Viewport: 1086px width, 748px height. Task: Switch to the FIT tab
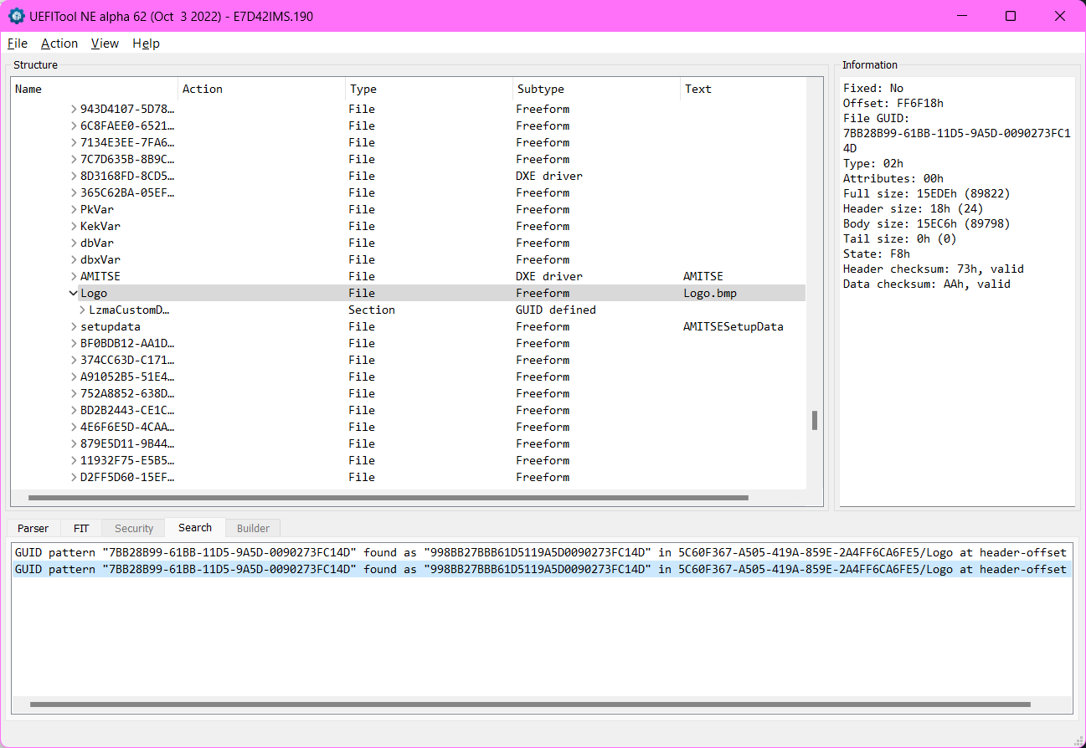click(x=81, y=528)
